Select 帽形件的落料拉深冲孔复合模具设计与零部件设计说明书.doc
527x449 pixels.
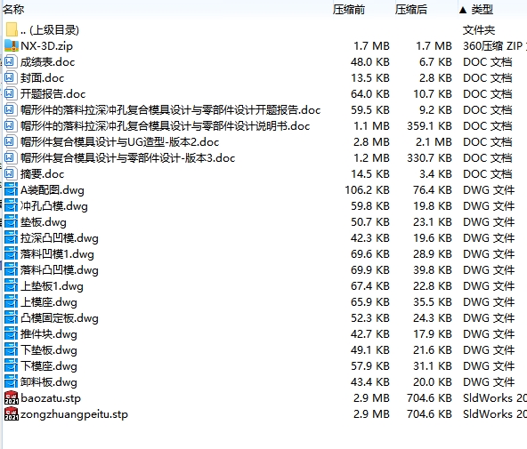click(x=165, y=126)
